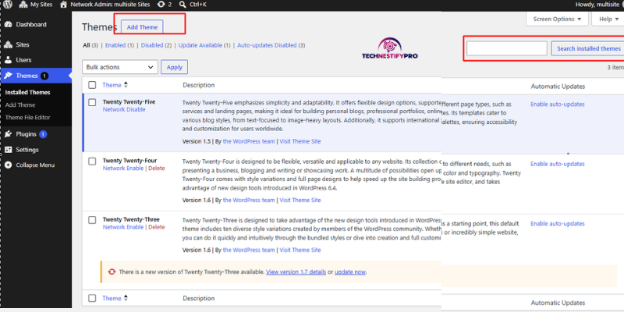Click the updates counter icon showing 2
624x312 pixels.
[x=161, y=5]
